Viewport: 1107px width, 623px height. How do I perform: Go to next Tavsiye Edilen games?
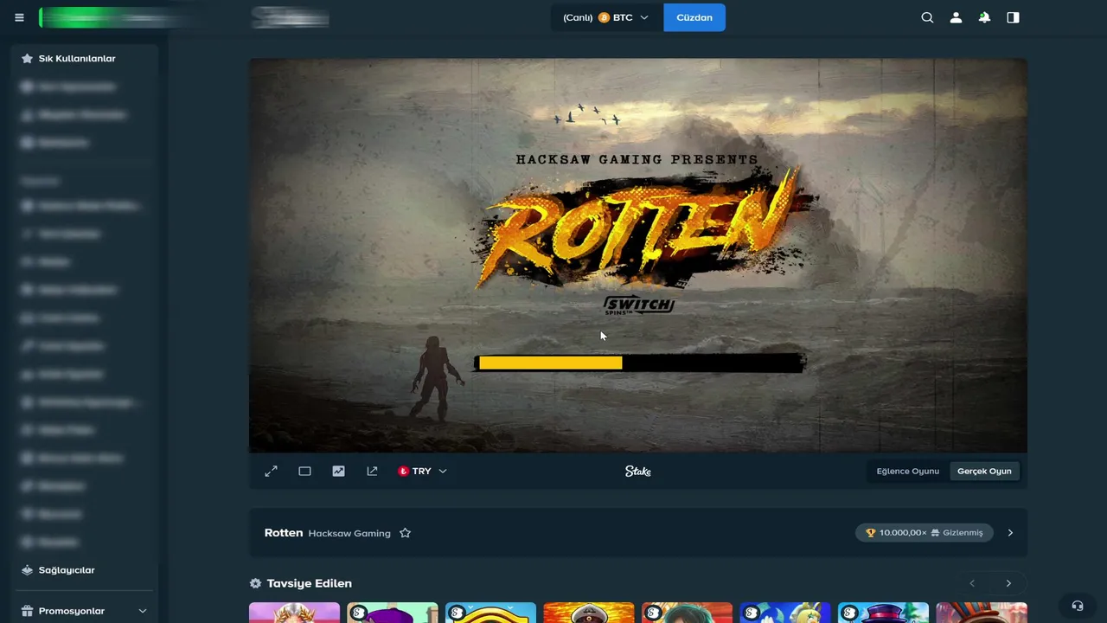click(x=1008, y=583)
